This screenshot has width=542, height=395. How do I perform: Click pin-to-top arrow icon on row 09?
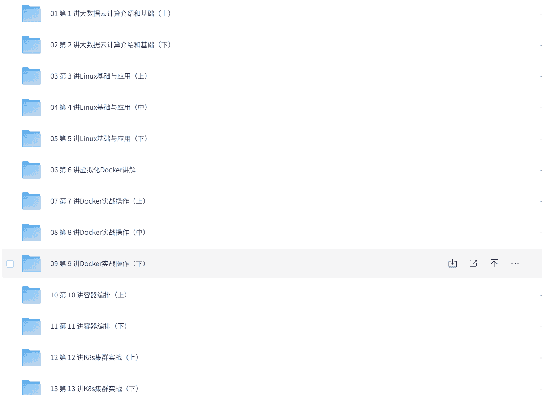494,263
